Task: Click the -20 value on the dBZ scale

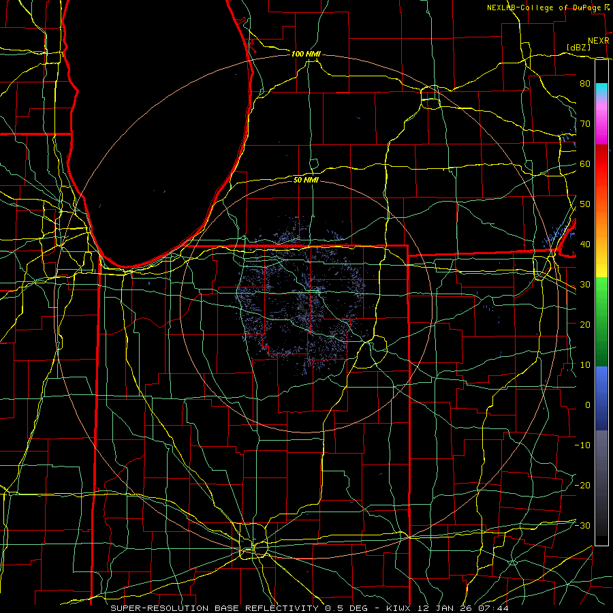Action: pos(582,486)
